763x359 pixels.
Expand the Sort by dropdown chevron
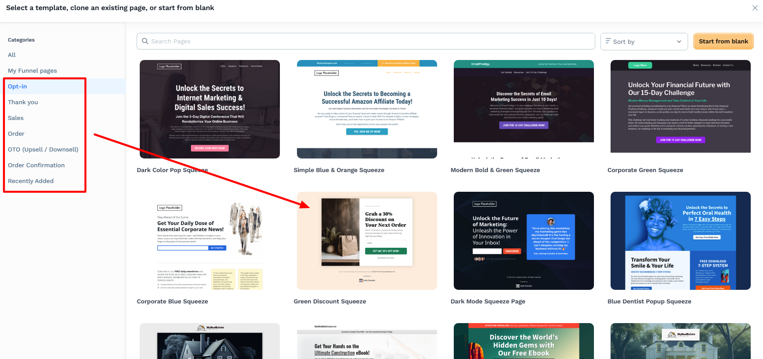[679, 42]
